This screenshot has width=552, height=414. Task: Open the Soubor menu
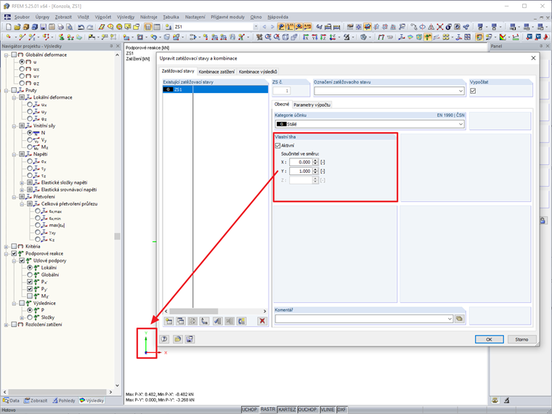(x=22, y=17)
